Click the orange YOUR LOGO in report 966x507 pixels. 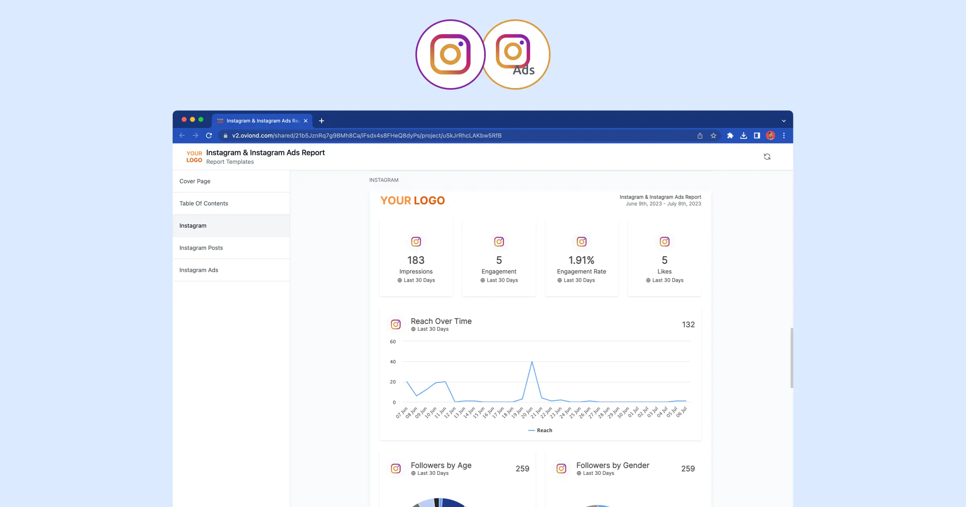tap(413, 200)
